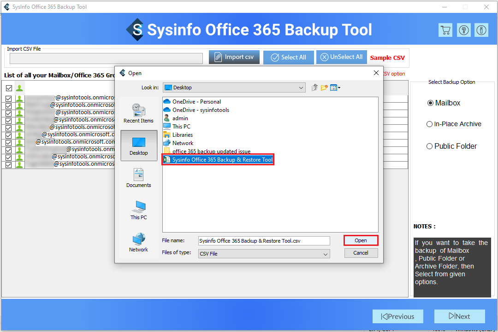
Task: Select Network entry in file list
Action: [178, 143]
